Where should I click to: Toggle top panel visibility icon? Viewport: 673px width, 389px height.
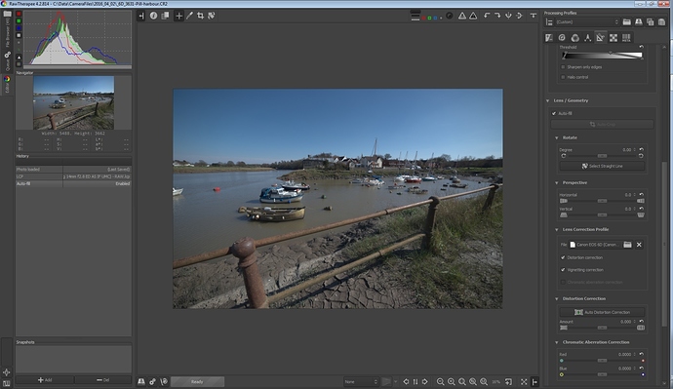pyautogui.click(x=534, y=16)
